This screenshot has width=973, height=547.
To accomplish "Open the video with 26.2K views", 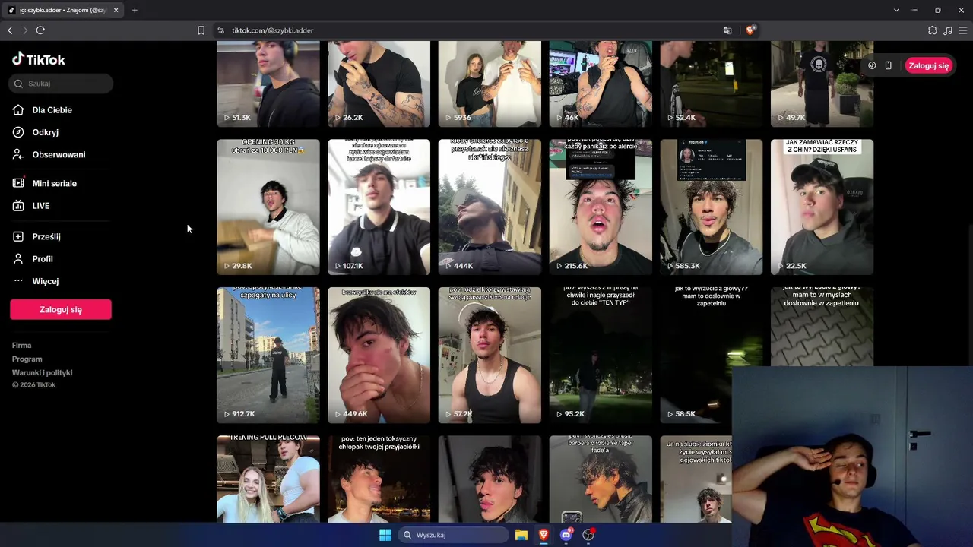I will [379, 84].
